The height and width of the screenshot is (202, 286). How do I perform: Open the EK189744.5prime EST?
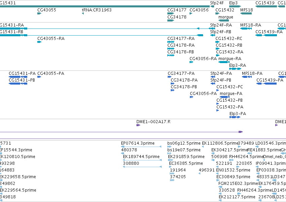142,160
